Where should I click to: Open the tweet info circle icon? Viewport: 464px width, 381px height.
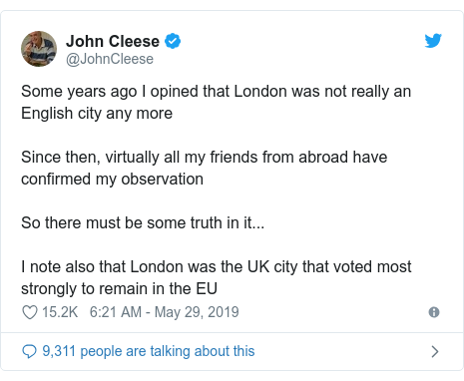[x=434, y=312]
